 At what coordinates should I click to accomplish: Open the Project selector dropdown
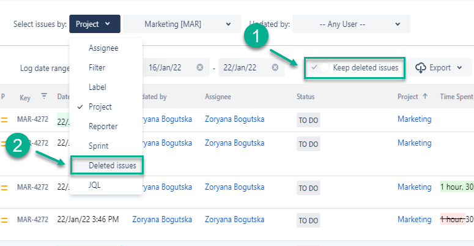[94, 24]
